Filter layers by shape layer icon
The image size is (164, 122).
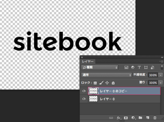pos(146,68)
